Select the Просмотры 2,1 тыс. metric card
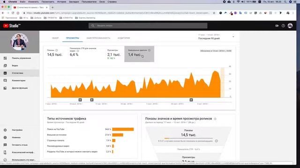 click(114, 54)
